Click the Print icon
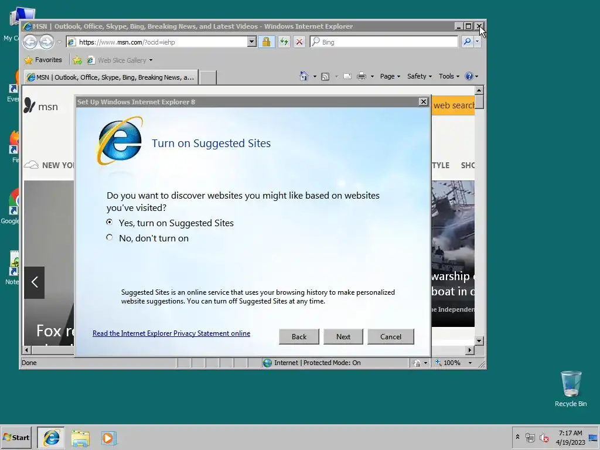Image resolution: width=600 pixels, height=450 pixels. (361, 77)
